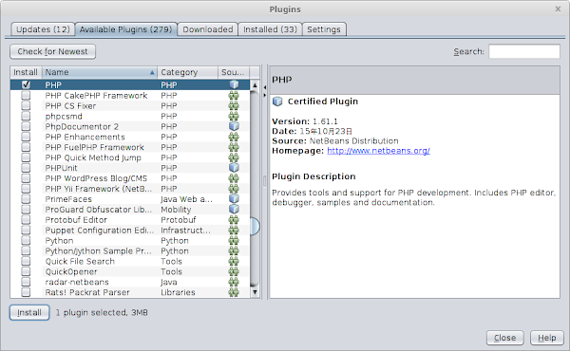
Task: Click the Check for Newest button
Action: [x=52, y=51]
